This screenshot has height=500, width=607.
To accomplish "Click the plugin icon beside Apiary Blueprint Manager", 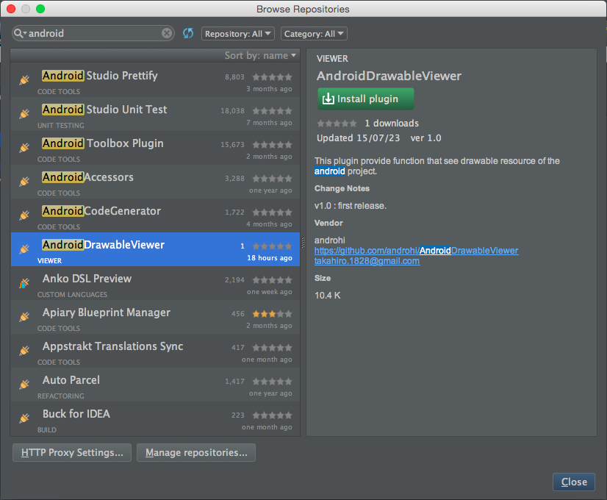I will 24,316.
